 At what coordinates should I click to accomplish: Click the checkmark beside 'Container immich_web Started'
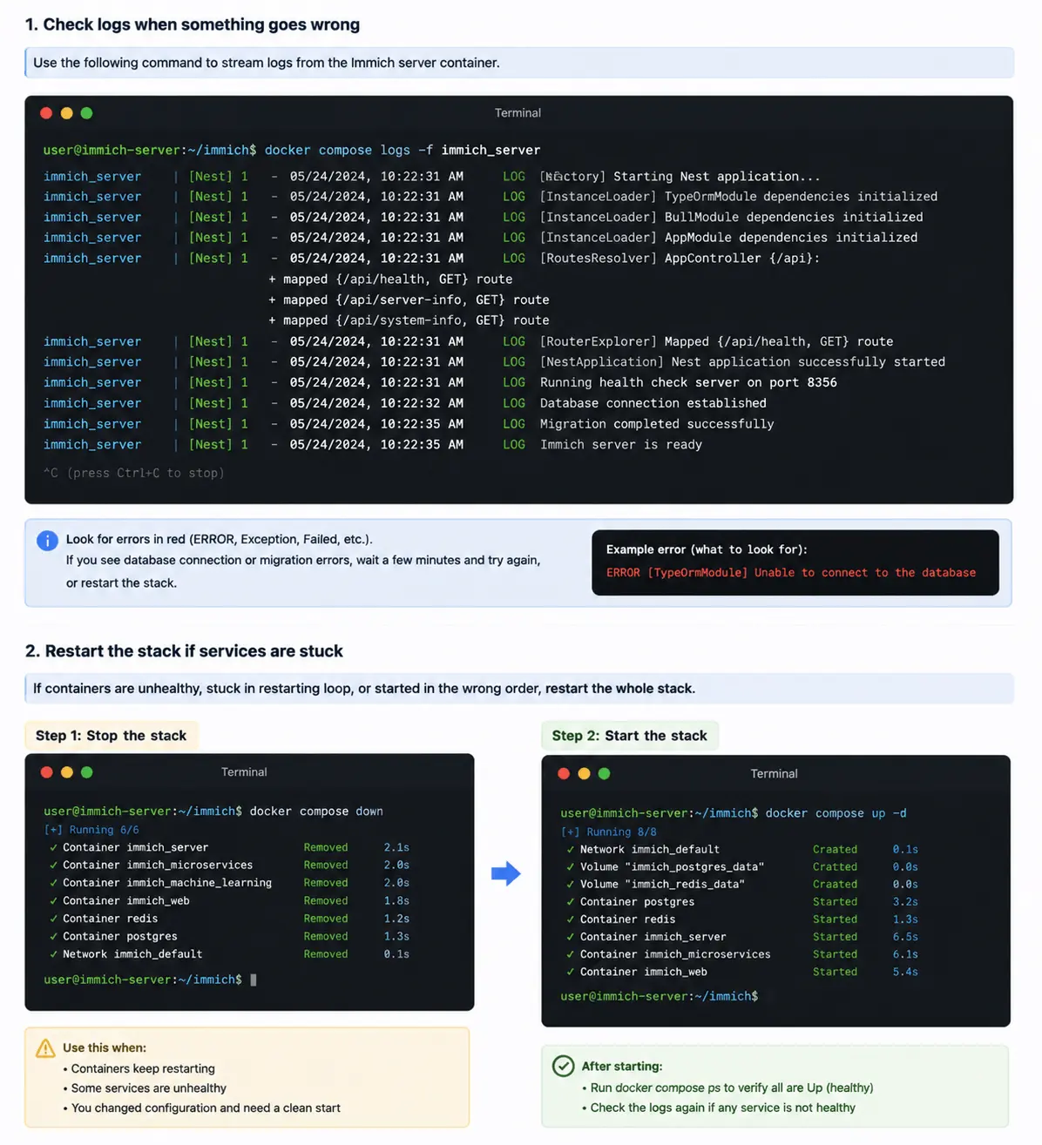tap(571, 972)
